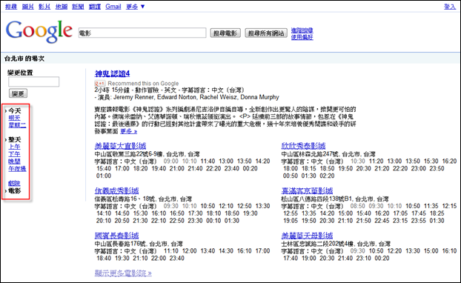This screenshot has height=283, width=461.
Task: Select 整天 in the time filter
Action: [15, 139]
